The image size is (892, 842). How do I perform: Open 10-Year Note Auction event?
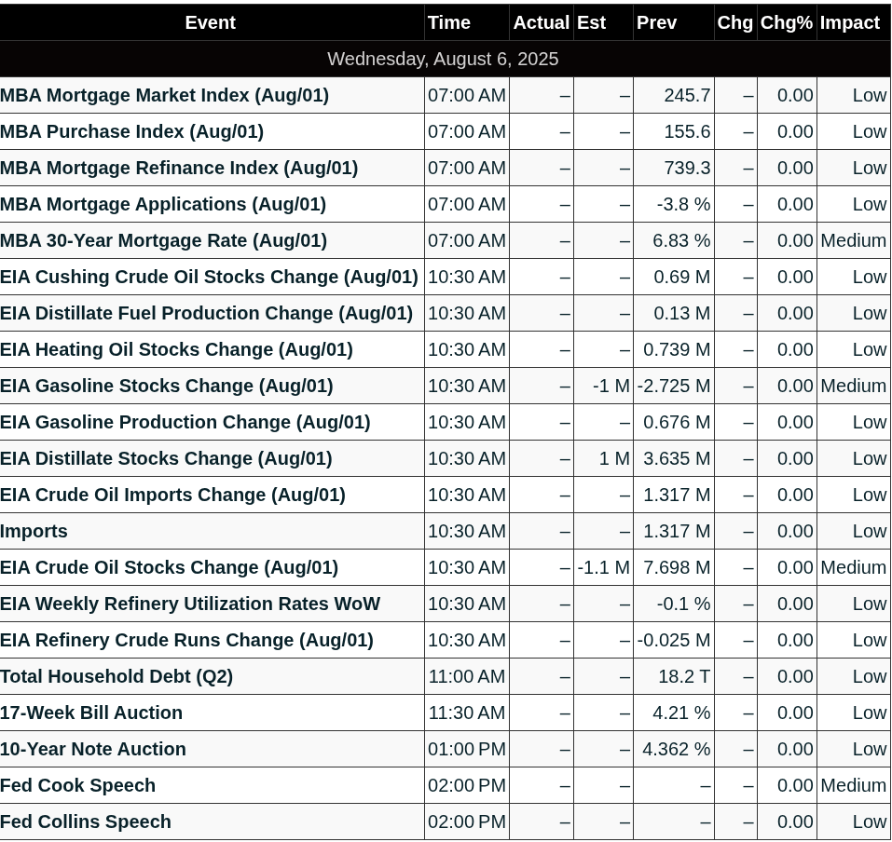pyautogui.click(x=92, y=750)
